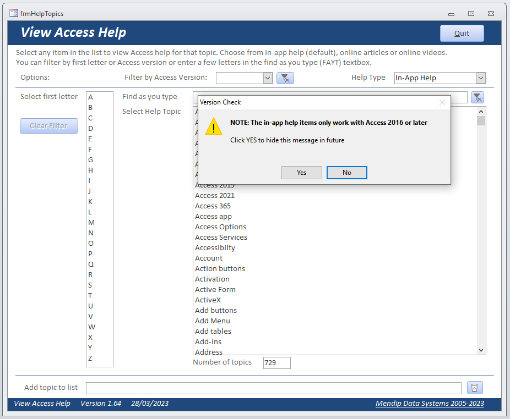Image resolution: width=510 pixels, height=419 pixels.
Task: Clear the find-as-you-type filter icon
Action: pos(477,97)
